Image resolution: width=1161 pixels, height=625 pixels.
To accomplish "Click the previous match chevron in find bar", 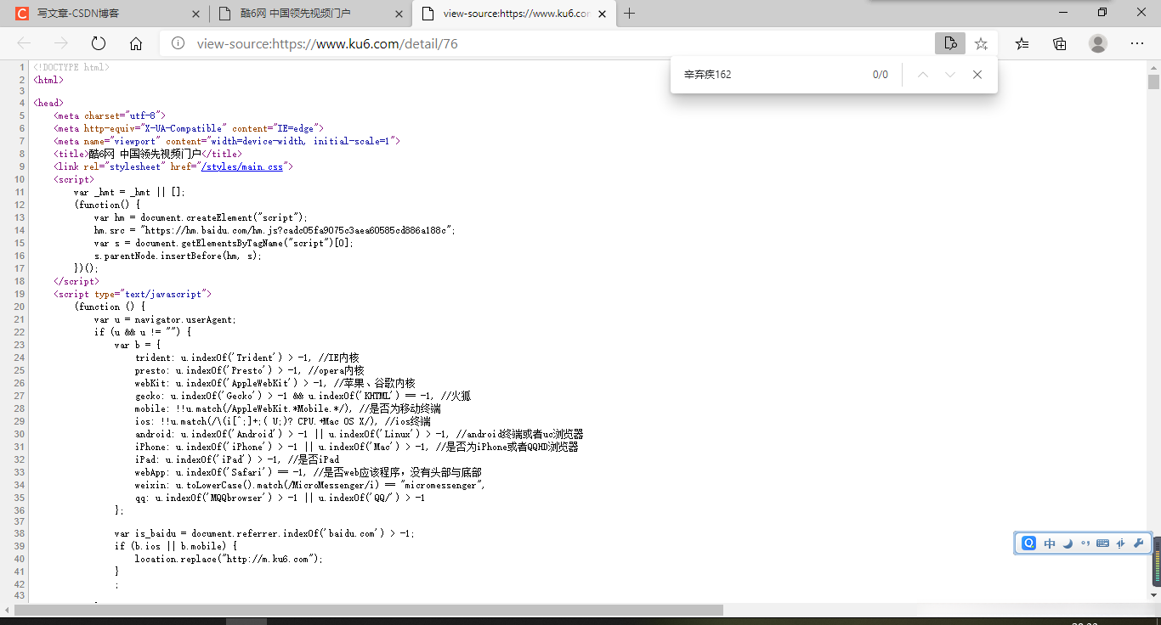I will [x=922, y=75].
